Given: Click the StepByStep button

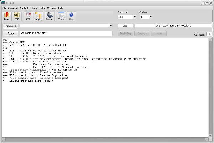Looking at the screenshot, I should (x=126, y=34).
